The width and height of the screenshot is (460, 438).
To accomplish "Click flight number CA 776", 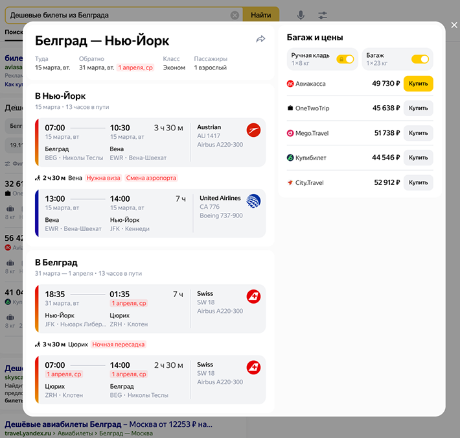I will (209, 207).
